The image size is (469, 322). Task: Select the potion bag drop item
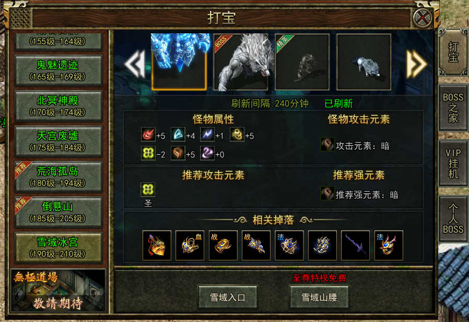(157, 245)
